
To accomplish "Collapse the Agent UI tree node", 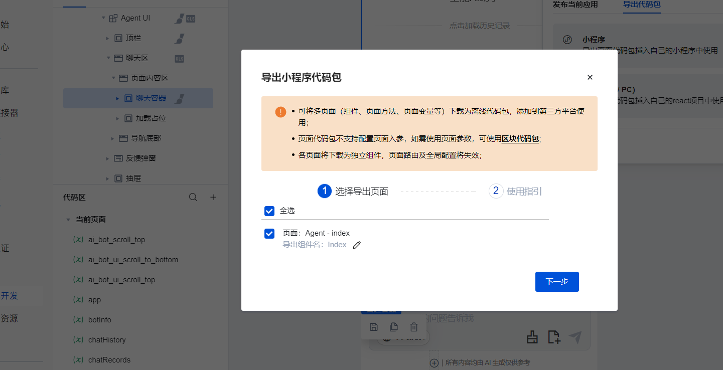I will click(x=103, y=18).
